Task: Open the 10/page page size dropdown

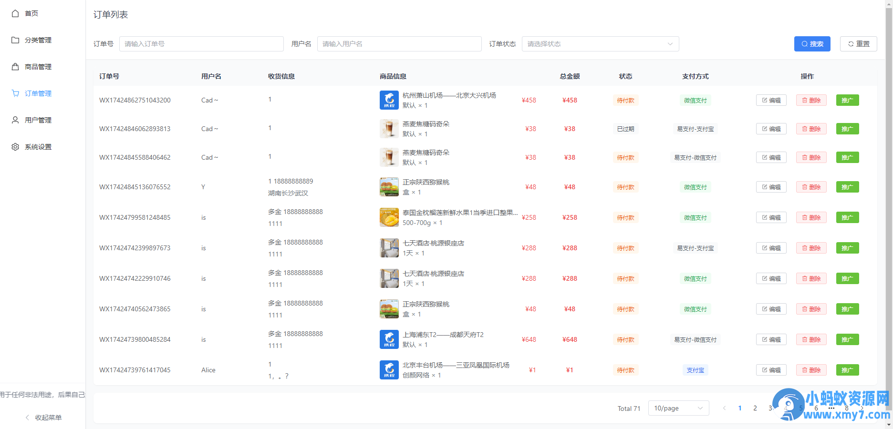Action: (678, 408)
